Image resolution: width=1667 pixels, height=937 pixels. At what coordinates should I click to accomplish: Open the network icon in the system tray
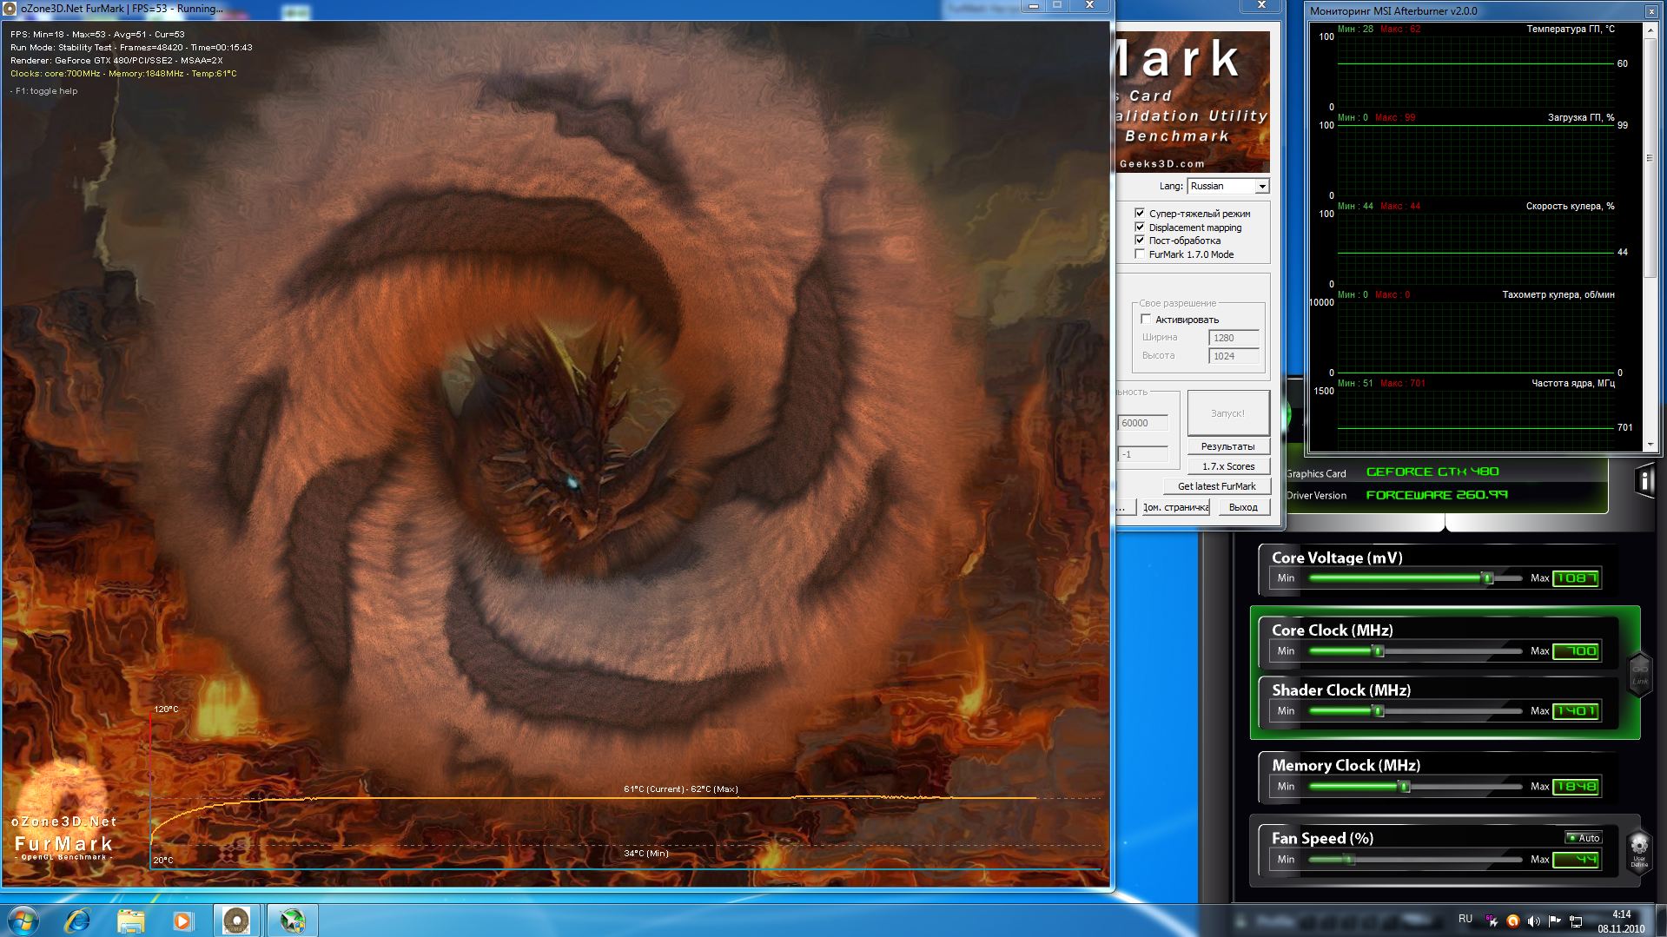[1576, 921]
